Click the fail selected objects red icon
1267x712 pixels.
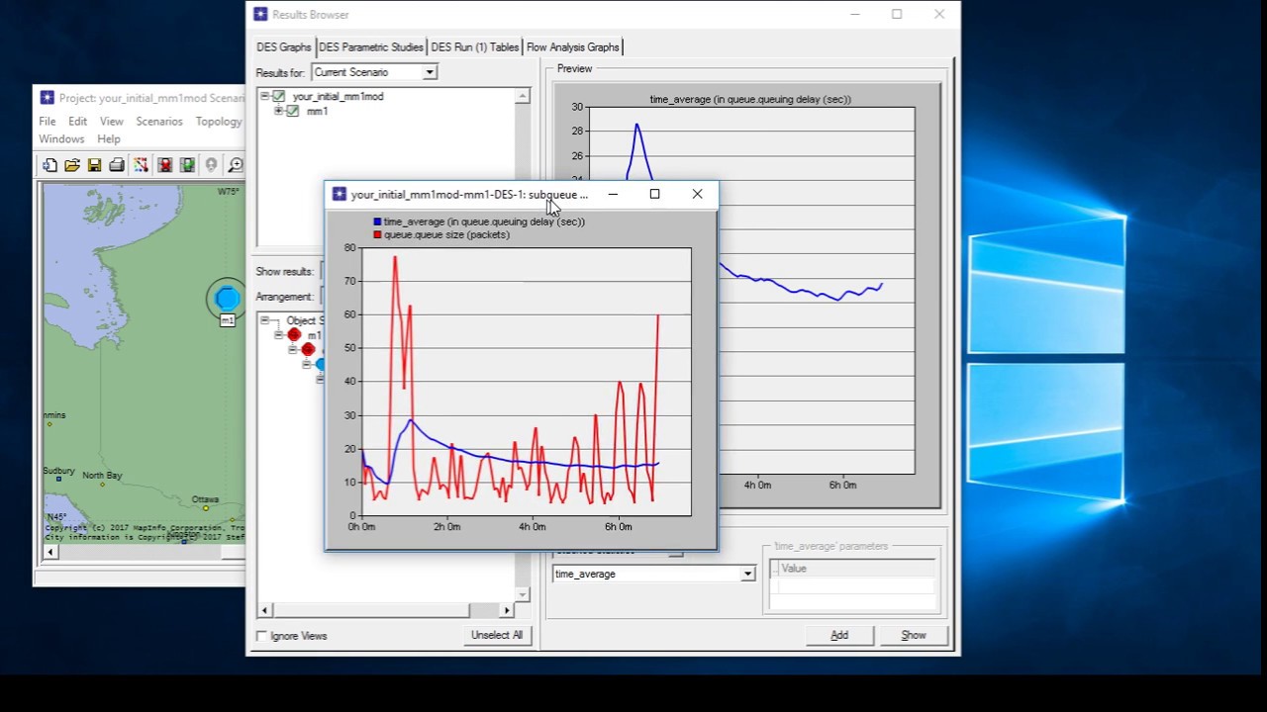click(164, 165)
